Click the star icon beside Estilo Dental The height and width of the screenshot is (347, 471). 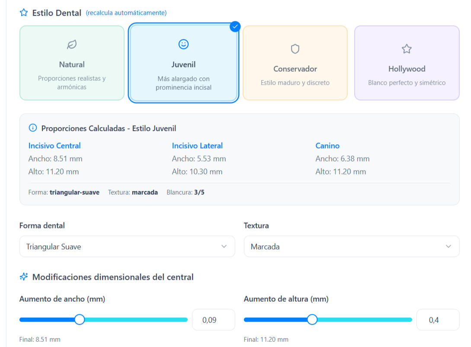click(24, 13)
